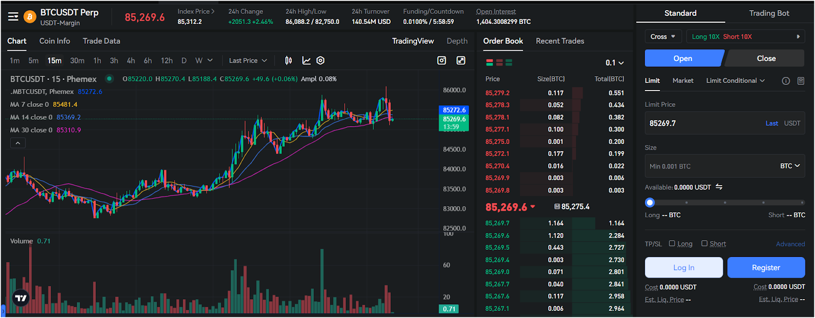Open the Limit Conditional dropdown
This screenshot has height=318, width=815.
(736, 80)
